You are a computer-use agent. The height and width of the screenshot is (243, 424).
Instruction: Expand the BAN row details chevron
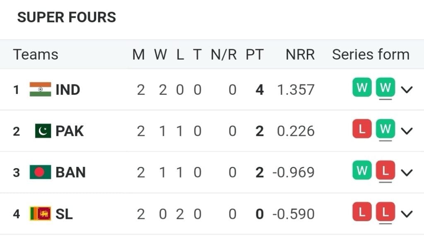tap(407, 172)
